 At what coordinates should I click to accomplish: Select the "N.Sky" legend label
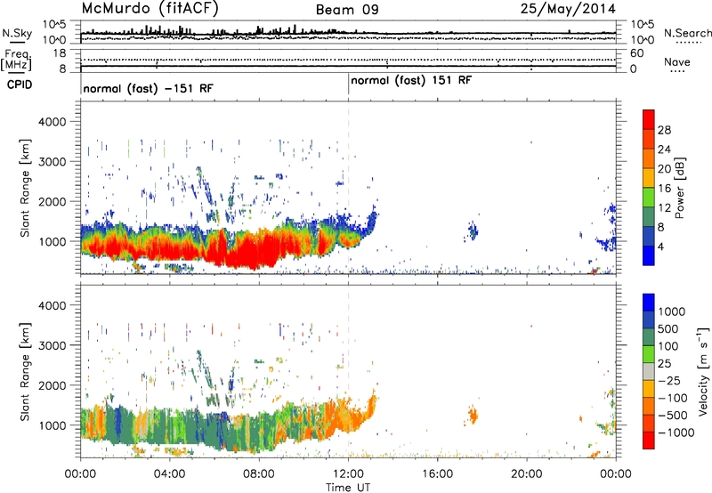17,33
